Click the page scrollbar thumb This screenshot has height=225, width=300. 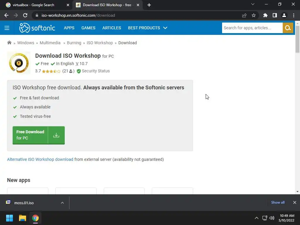pos(297,39)
